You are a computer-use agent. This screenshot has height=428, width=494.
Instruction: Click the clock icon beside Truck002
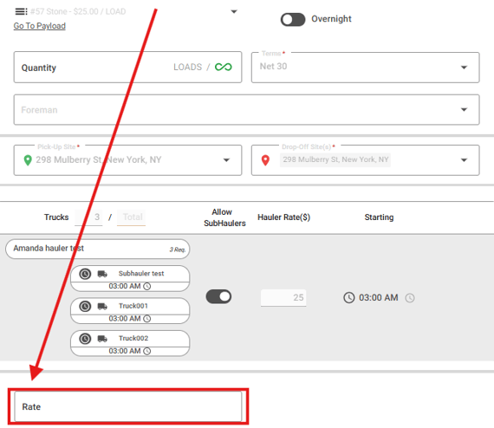pyautogui.click(x=85, y=339)
